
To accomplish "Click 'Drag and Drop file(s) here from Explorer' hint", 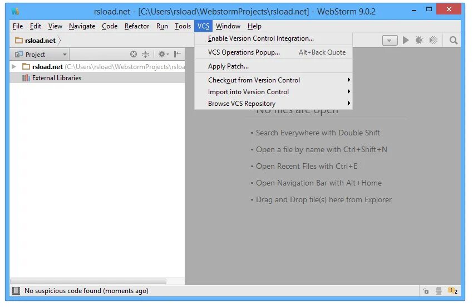I will 324,199.
